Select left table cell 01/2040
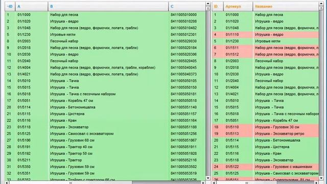Screen dimensions: 327x184 click(x=24, y=61)
